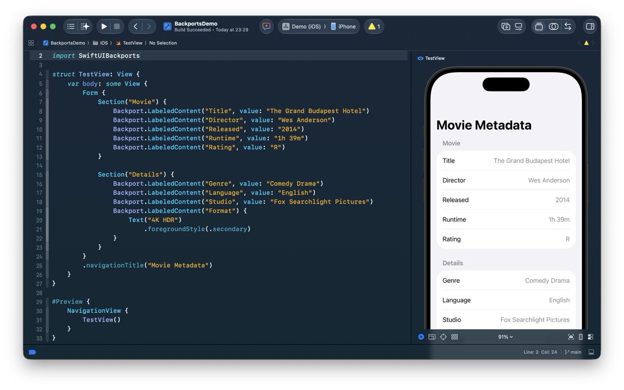Open the BackportsDemo project icon in toolbar
The image size is (624, 390).
167,27
